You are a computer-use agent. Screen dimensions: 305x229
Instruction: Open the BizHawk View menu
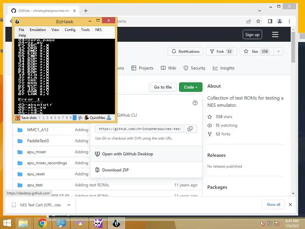55,30
